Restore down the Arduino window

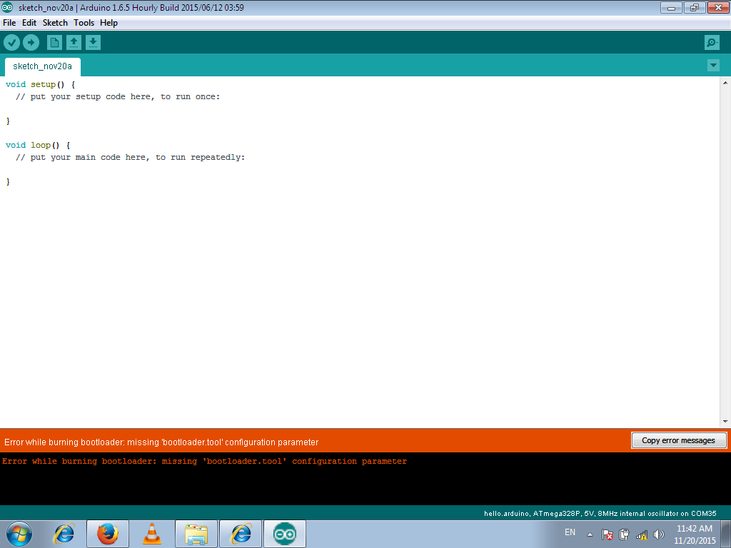pos(695,7)
